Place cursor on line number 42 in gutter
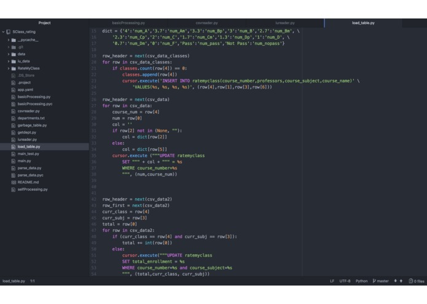This screenshot has height=304, width=427. pos(94,199)
